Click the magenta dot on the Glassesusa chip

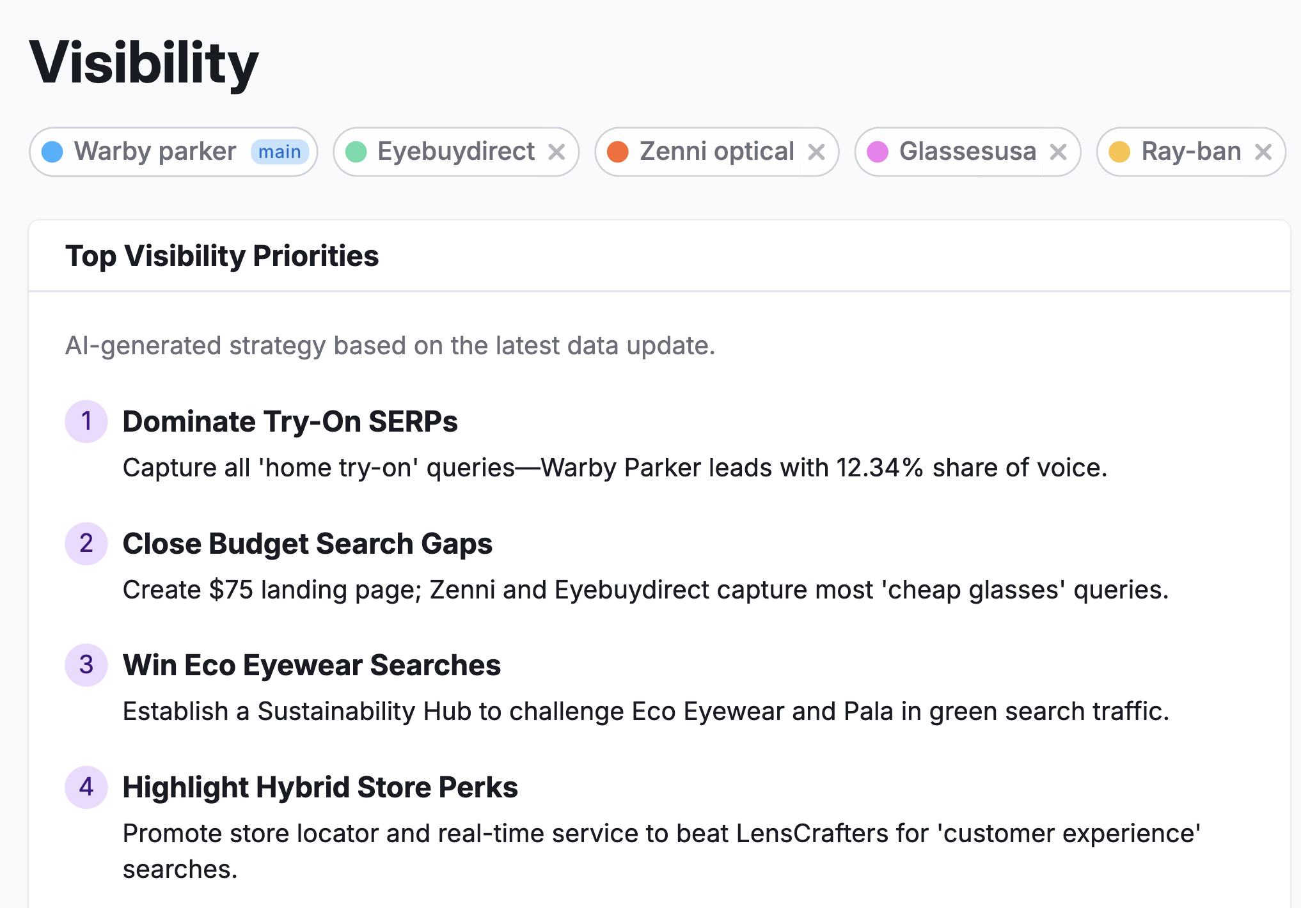click(x=878, y=152)
